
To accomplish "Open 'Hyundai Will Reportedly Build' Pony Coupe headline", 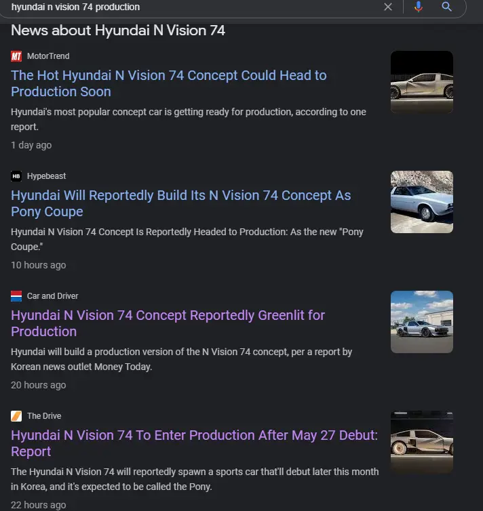I will point(180,203).
